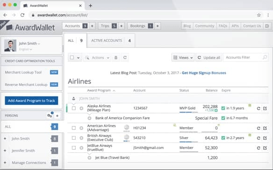Open the Blog link in top navigation

click(187, 26)
